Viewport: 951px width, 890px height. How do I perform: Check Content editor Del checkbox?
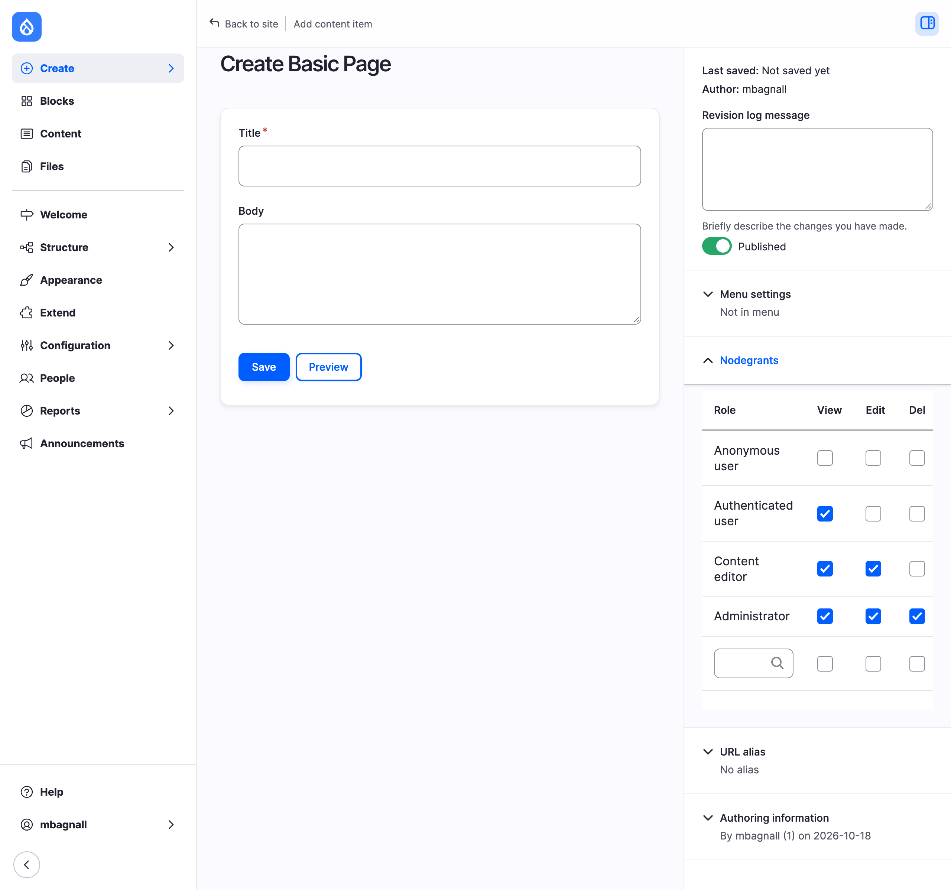[917, 569]
